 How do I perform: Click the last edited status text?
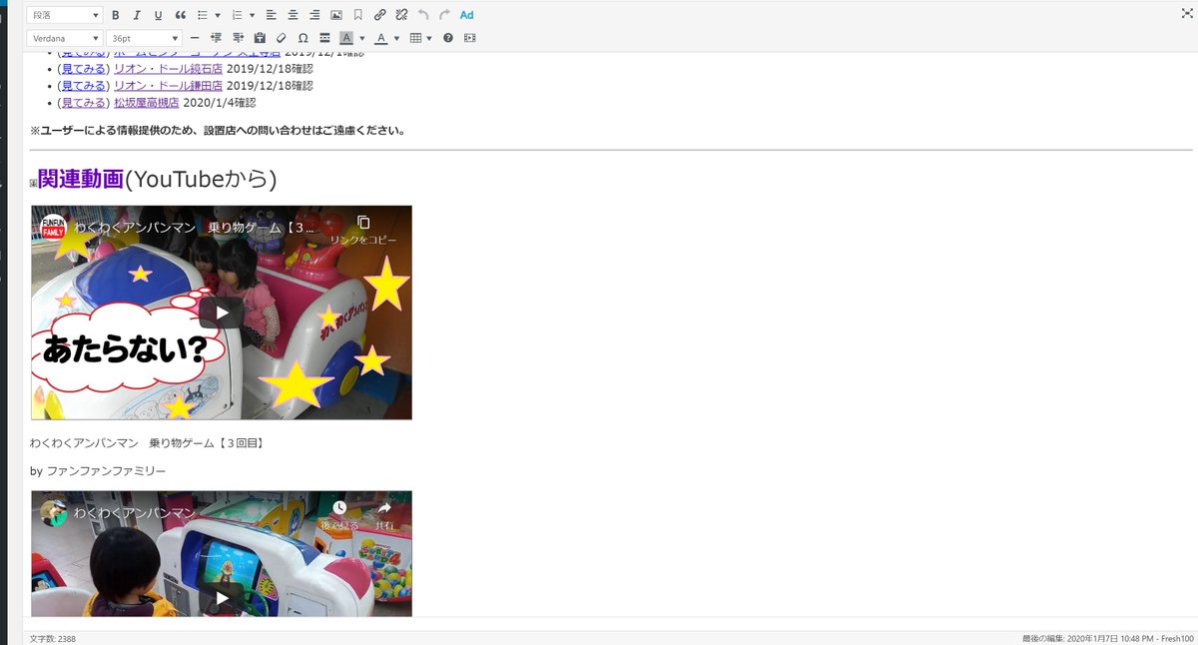click(1108, 638)
